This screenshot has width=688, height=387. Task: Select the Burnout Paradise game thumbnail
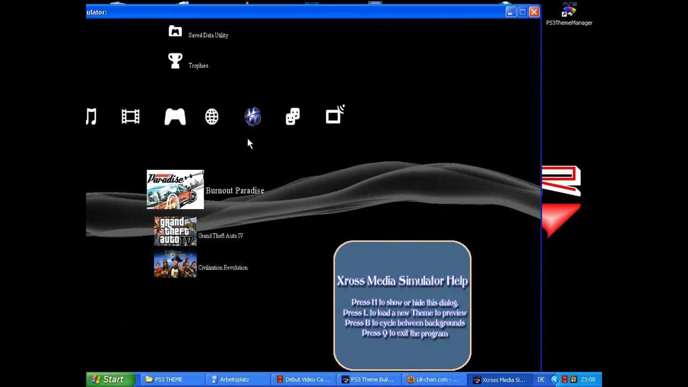tap(175, 190)
